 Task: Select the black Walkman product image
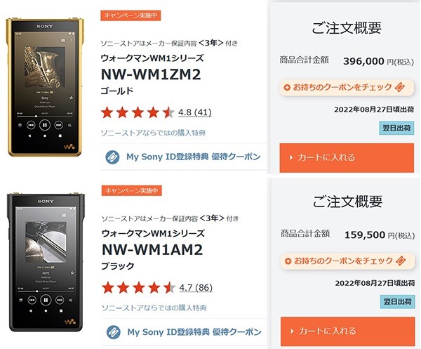coord(46,262)
